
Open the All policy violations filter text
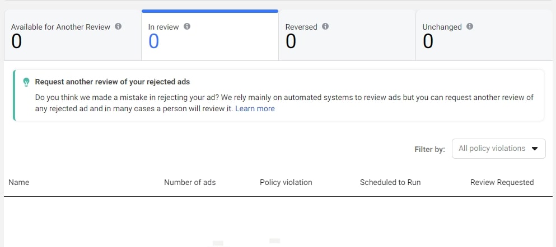(x=492, y=149)
